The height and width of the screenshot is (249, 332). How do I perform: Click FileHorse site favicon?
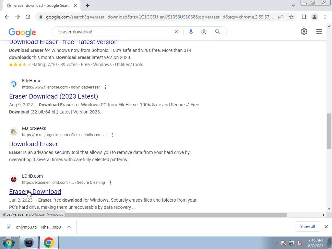[14, 84]
